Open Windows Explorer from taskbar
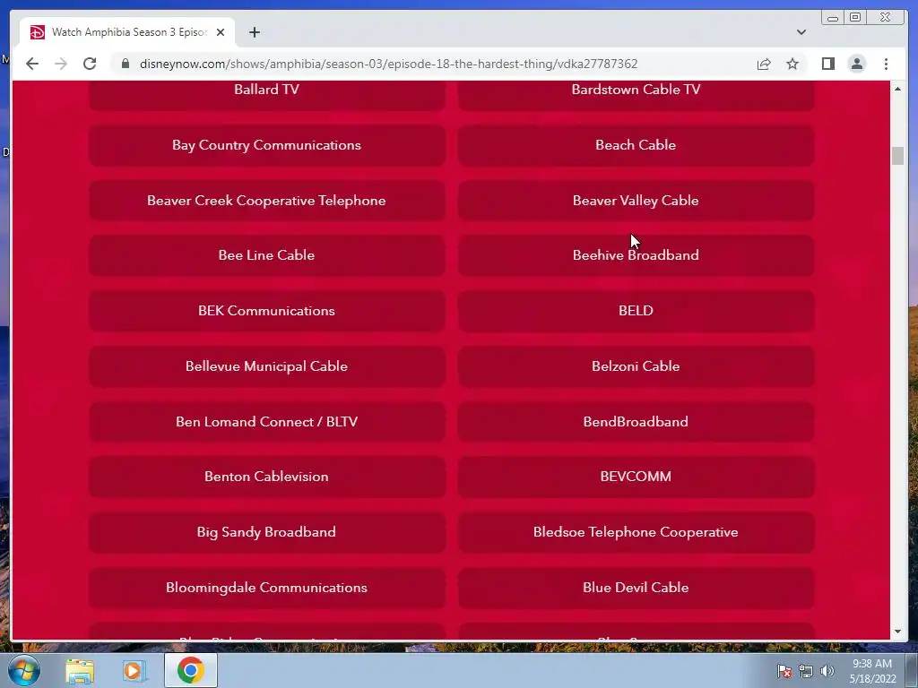Viewport: 918px width, 688px height. [80, 671]
